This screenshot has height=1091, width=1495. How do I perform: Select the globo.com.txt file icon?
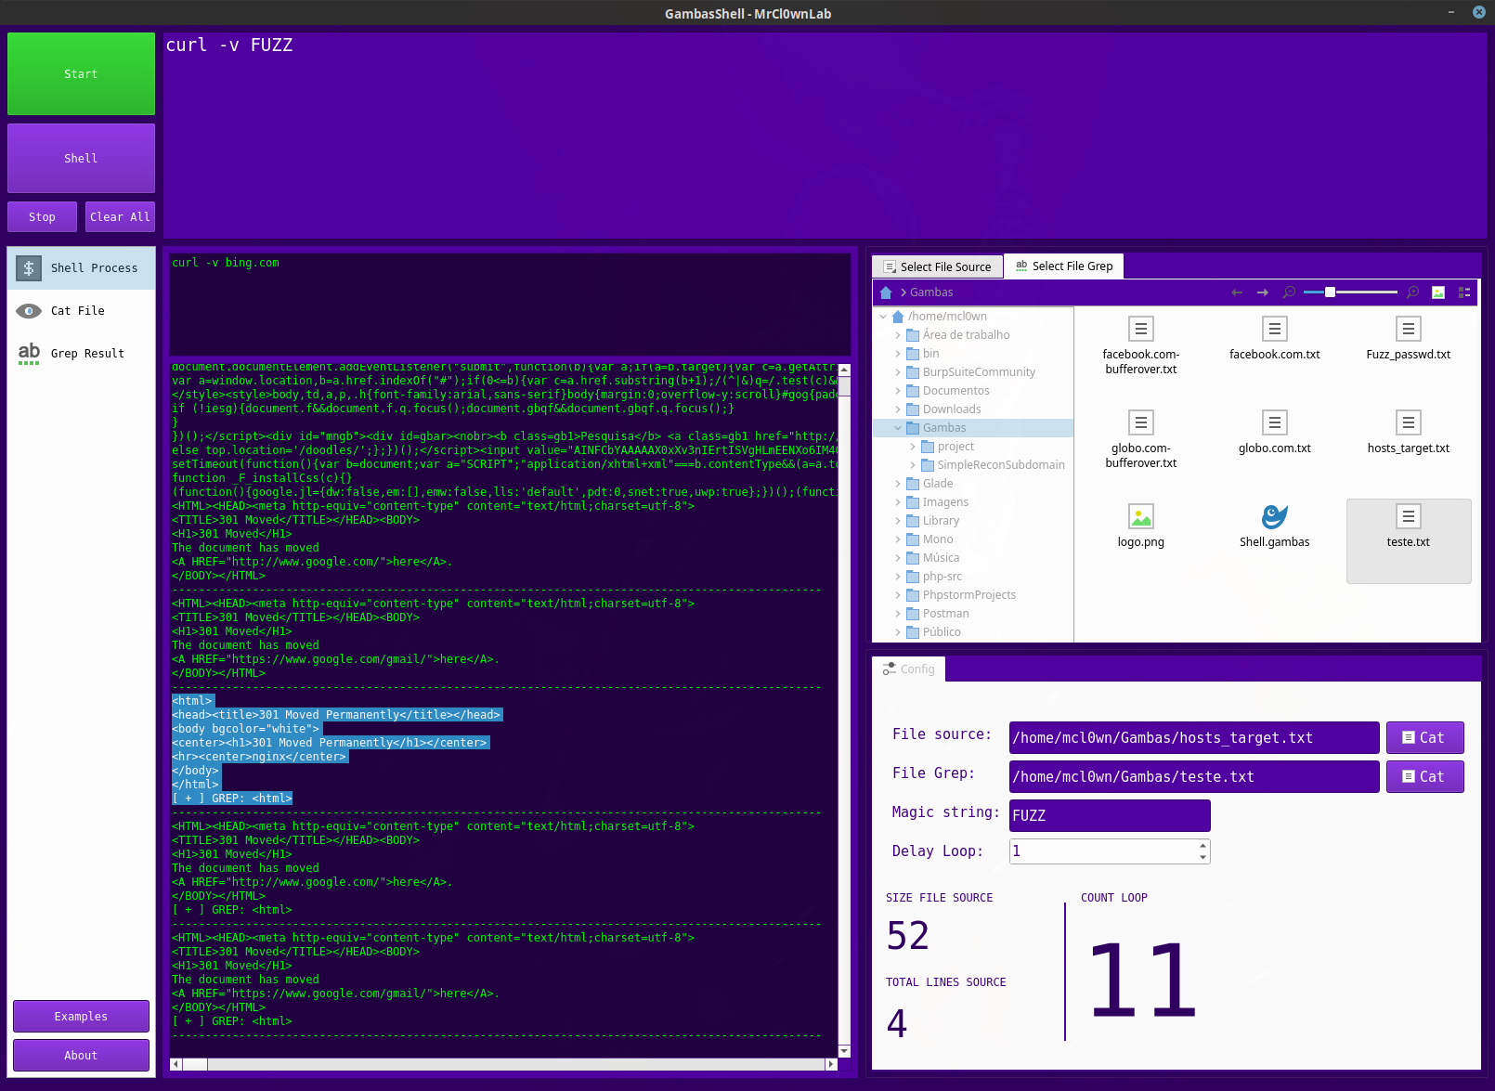(x=1275, y=422)
